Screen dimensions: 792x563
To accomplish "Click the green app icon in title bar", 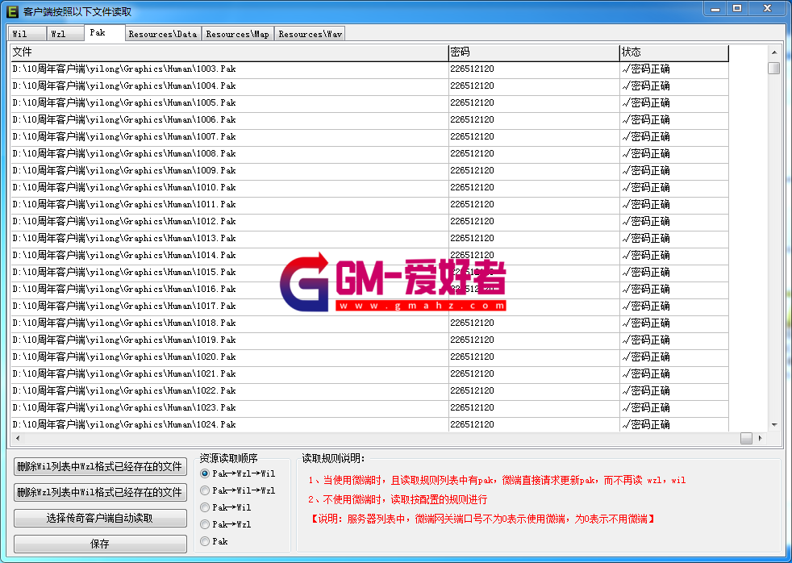I will (12, 11).
